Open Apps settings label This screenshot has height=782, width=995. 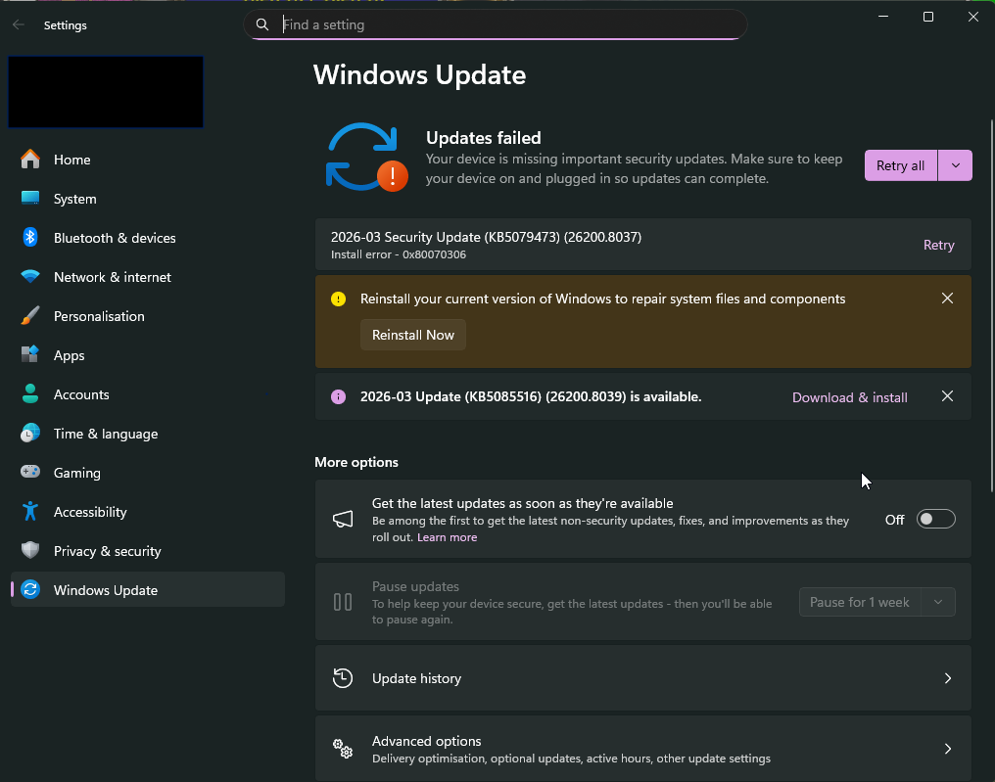[x=70, y=356]
